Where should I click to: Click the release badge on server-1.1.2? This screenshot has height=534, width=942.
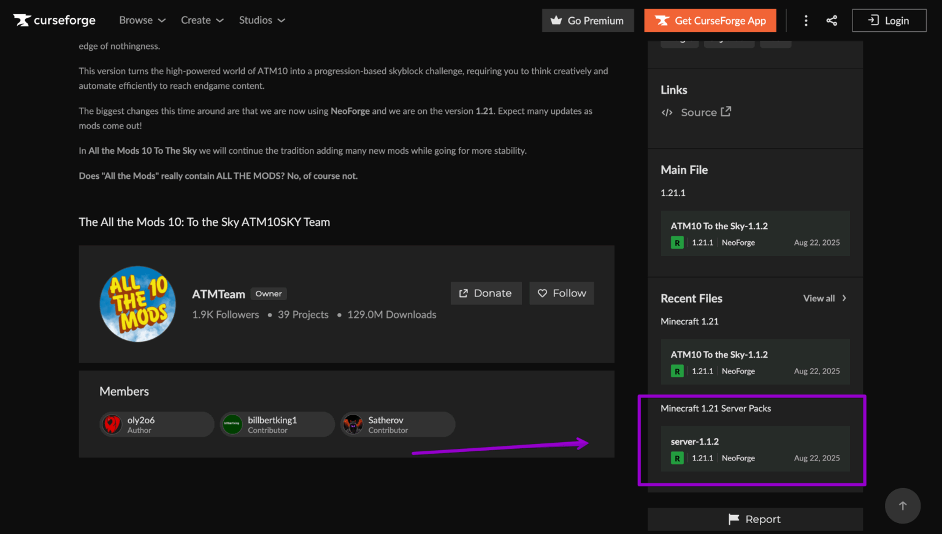click(677, 458)
